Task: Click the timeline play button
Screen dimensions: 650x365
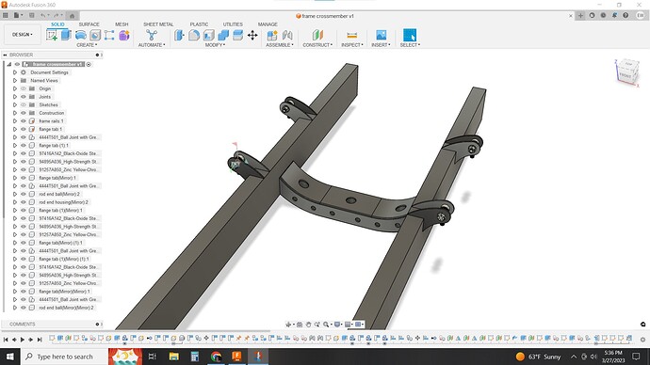Action: point(23,340)
